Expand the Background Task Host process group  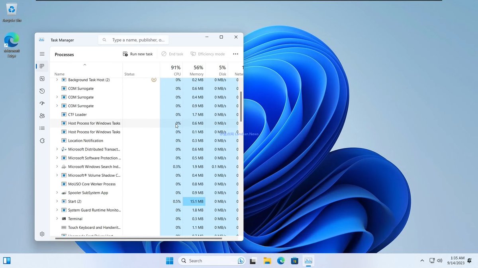(x=57, y=79)
